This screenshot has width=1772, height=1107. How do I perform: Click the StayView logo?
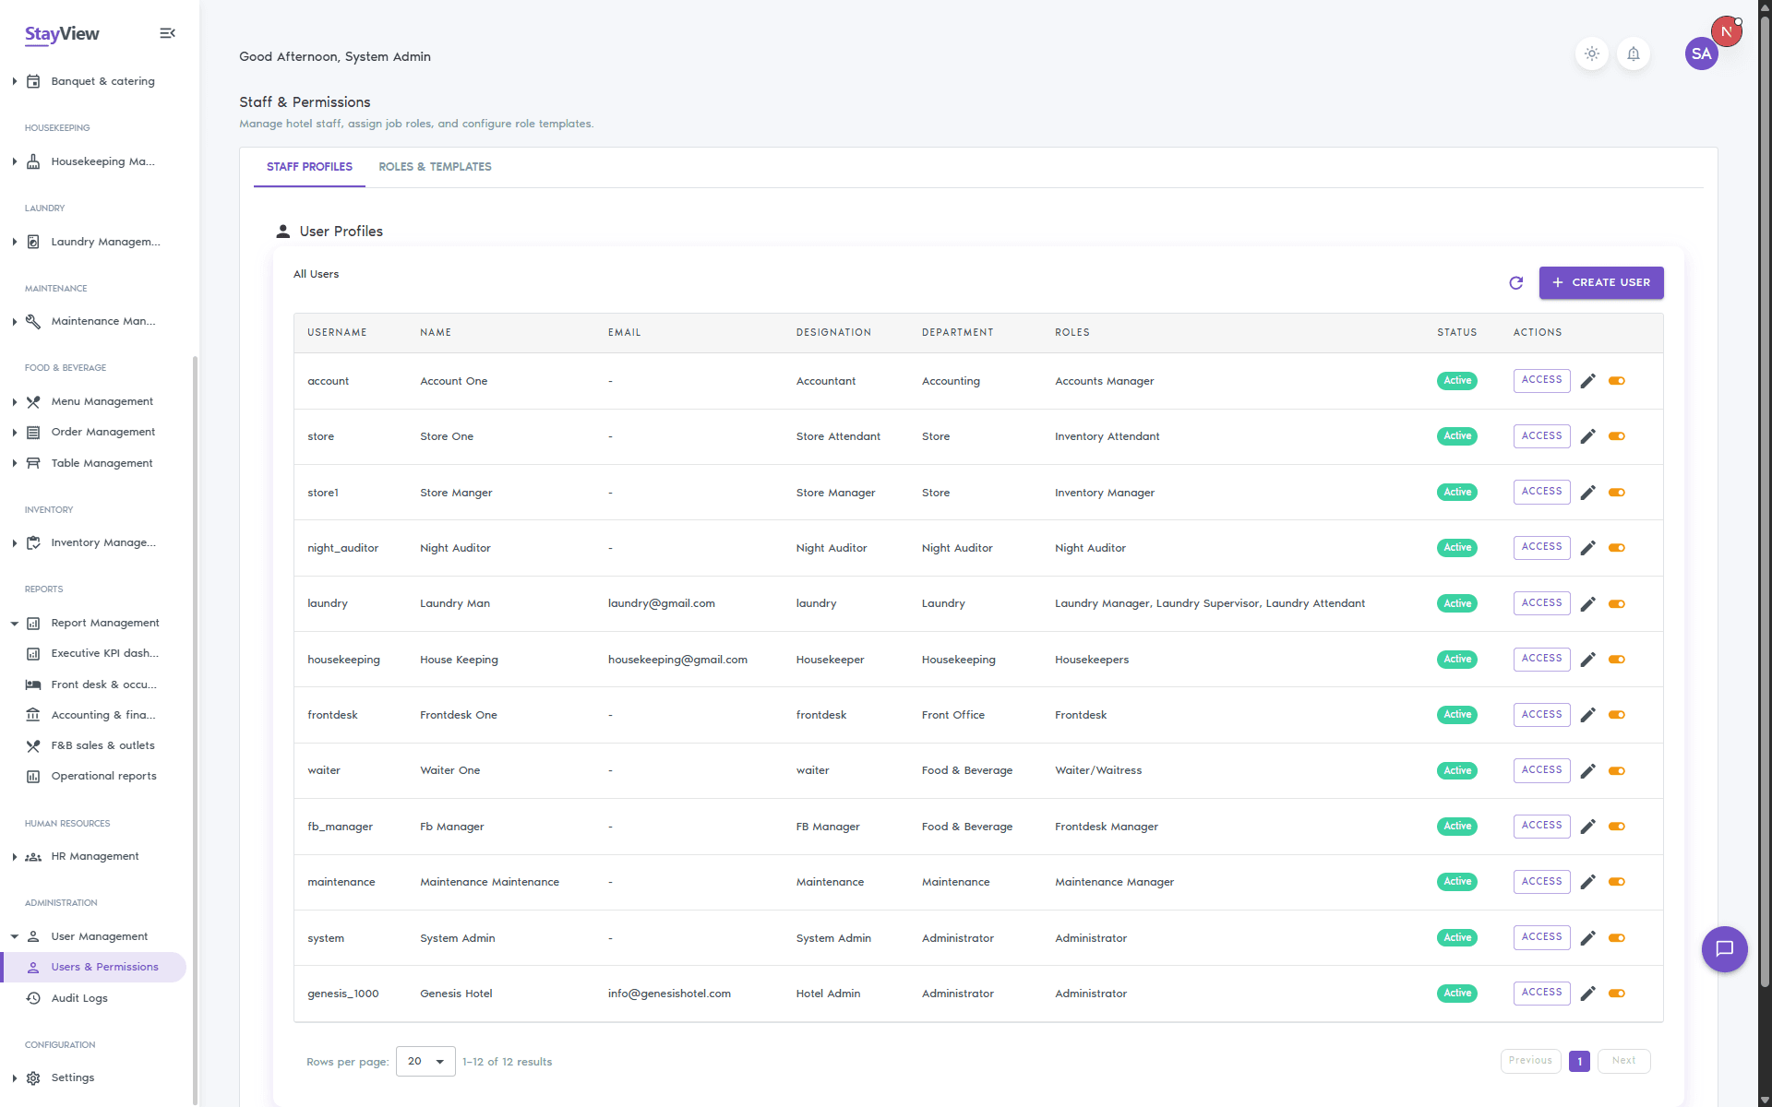tap(62, 34)
